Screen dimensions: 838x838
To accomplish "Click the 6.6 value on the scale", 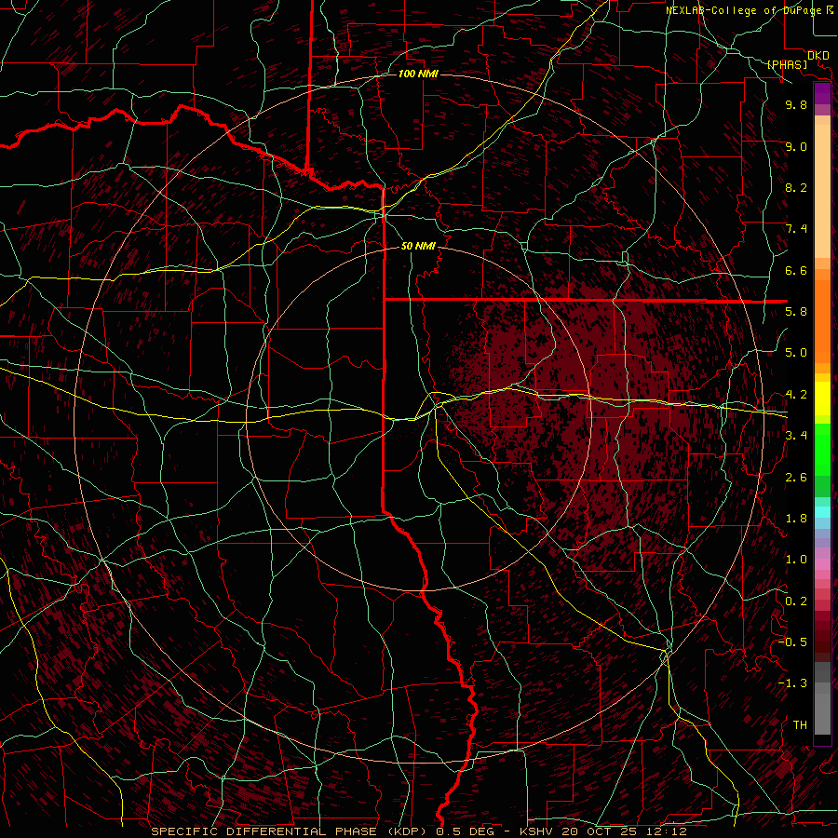I will tap(796, 270).
